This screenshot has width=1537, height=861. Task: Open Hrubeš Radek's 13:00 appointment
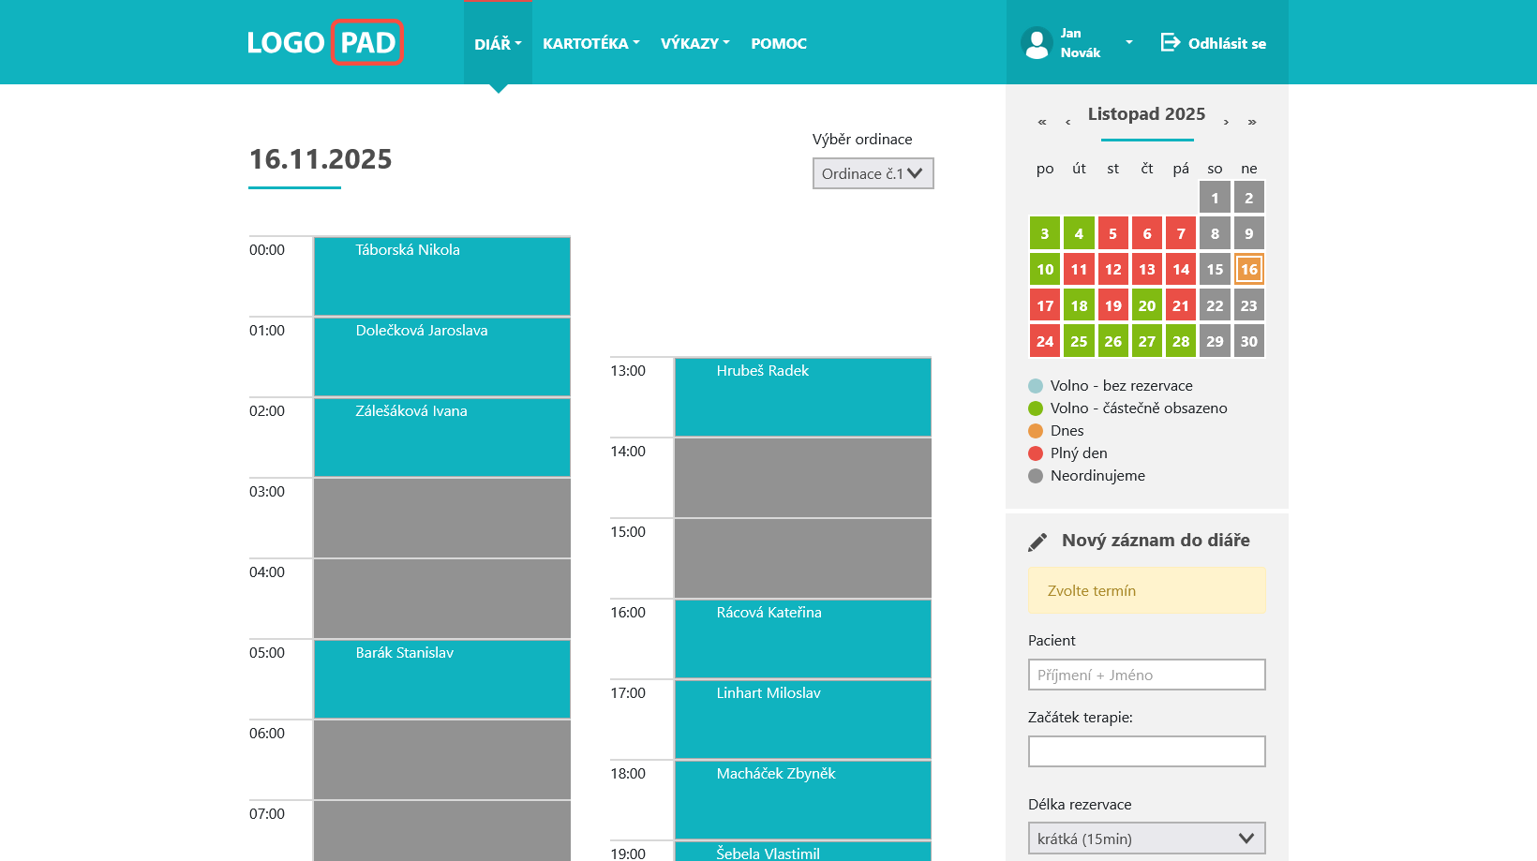click(x=802, y=397)
